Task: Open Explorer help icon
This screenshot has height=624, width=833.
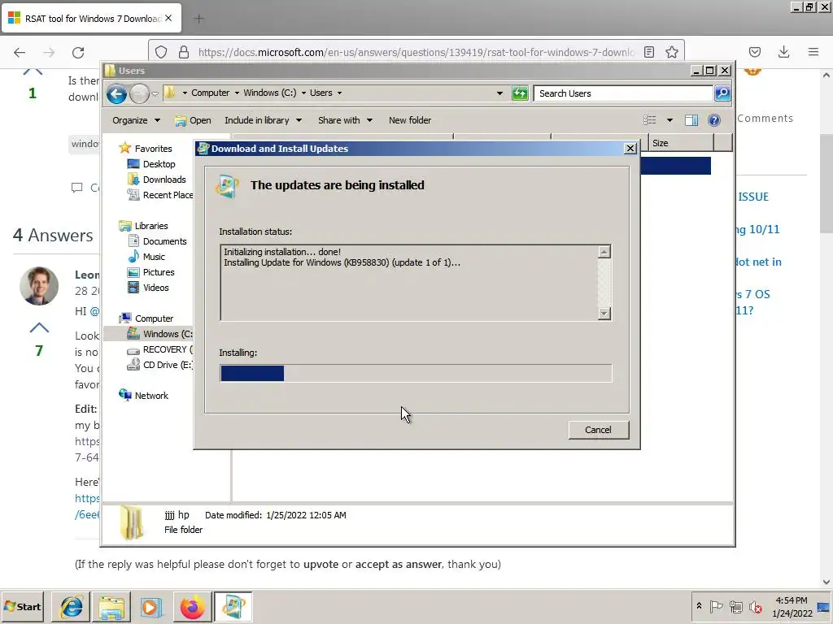Action: [714, 120]
